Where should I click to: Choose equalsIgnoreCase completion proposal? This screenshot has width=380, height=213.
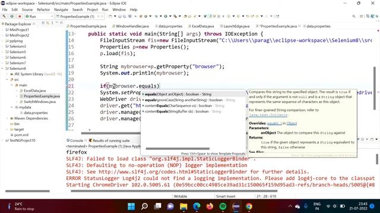tap(194, 100)
